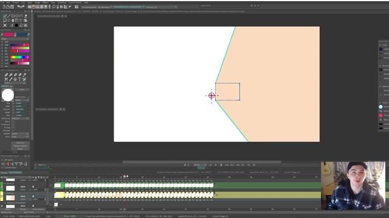Open the Edit menu

[8, 2]
